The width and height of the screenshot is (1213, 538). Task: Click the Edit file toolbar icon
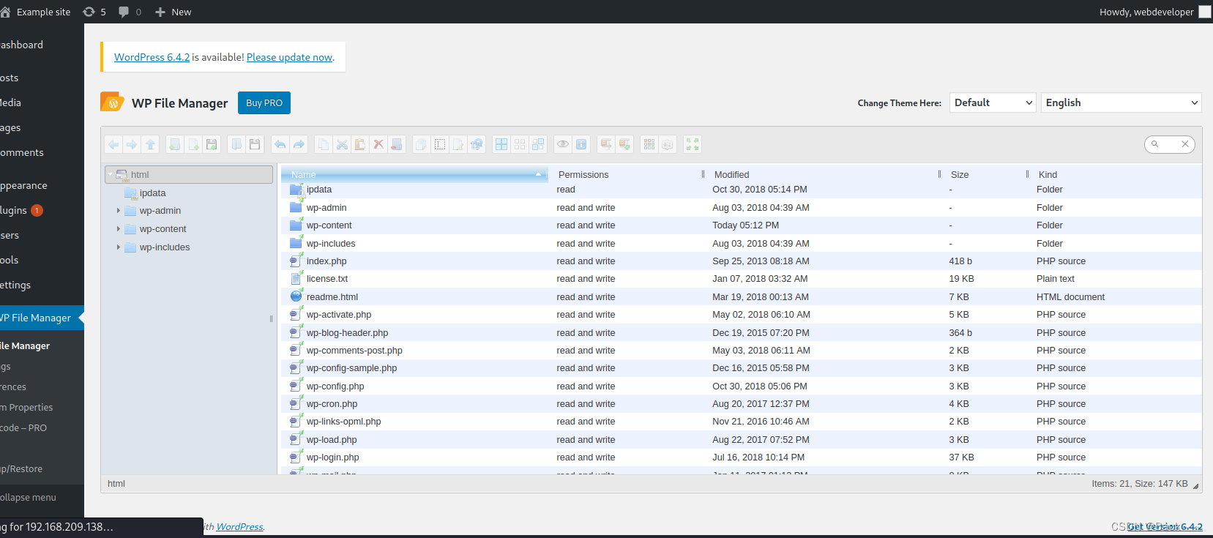coord(458,144)
